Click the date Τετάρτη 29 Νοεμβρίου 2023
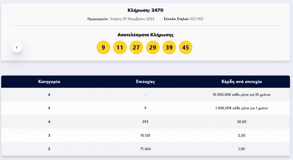The width and height of the screenshot is (293, 160). (132, 19)
